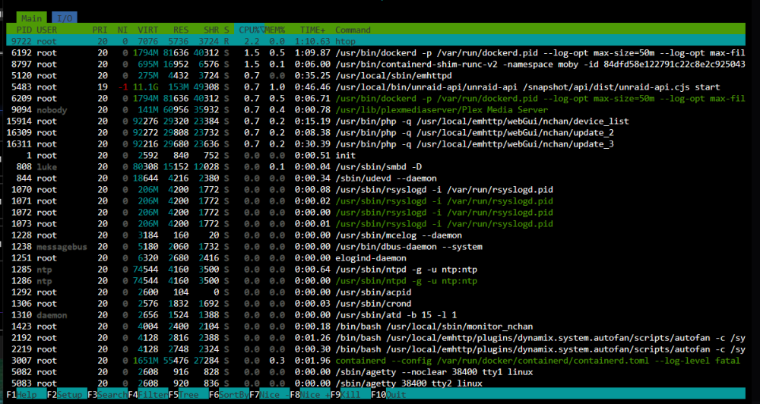Select the smbd -D process row
Image resolution: width=760 pixels, height=404 pixels.
click(375, 167)
